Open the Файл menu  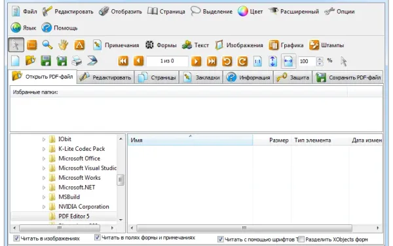pos(24,12)
